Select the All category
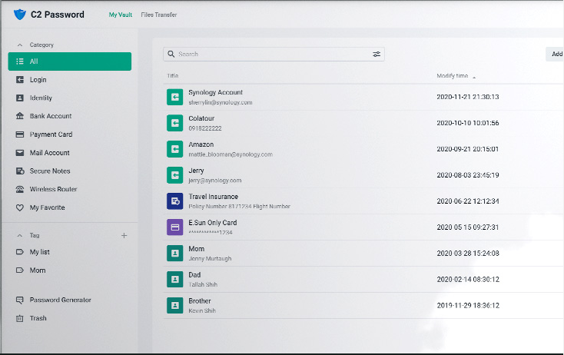564x355 pixels. (70, 61)
